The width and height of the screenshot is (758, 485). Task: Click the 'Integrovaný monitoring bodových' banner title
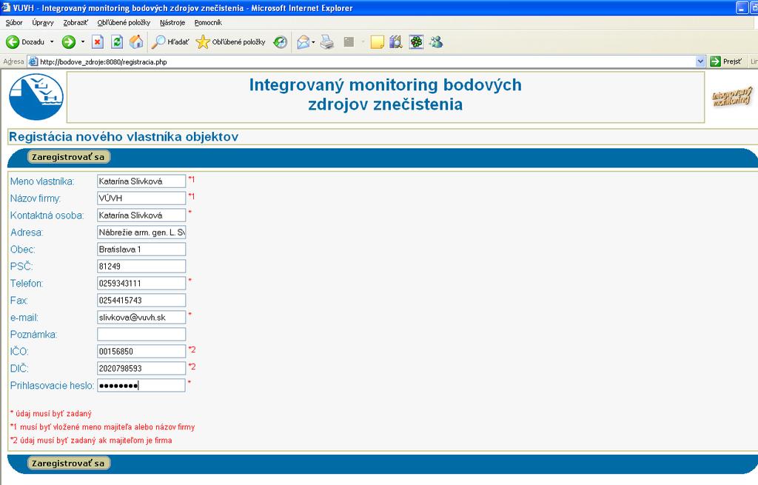coord(385,85)
